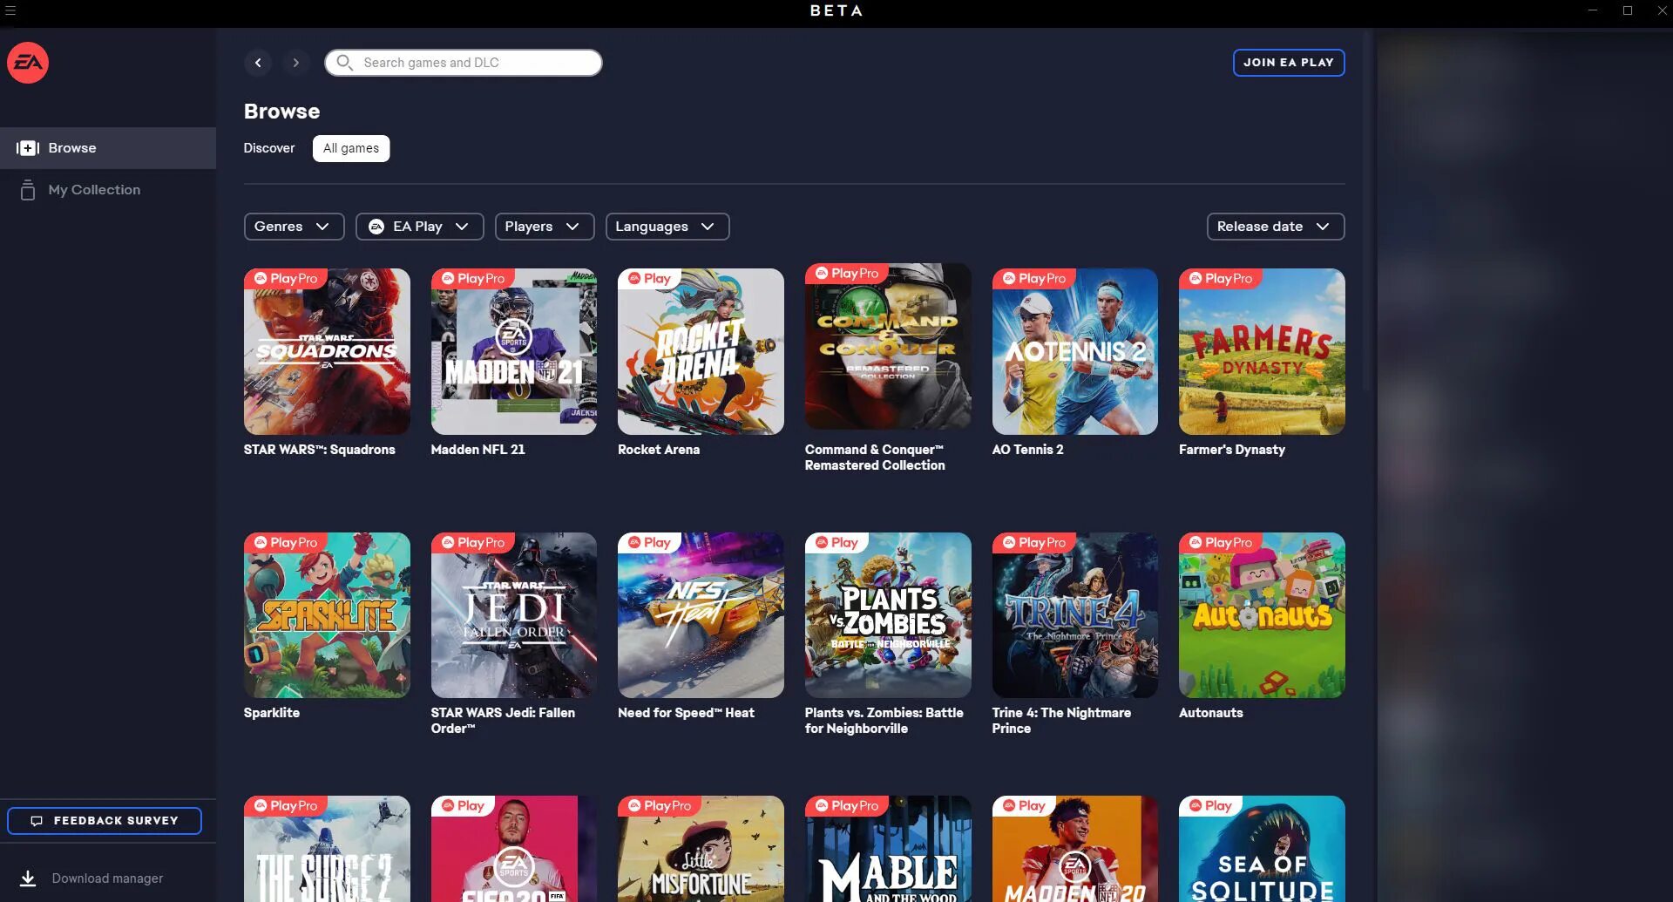Open the STAR WARS: Squadrons title link
The width and height of the screenshot is (1673, 902).
[x=319, y=450]
